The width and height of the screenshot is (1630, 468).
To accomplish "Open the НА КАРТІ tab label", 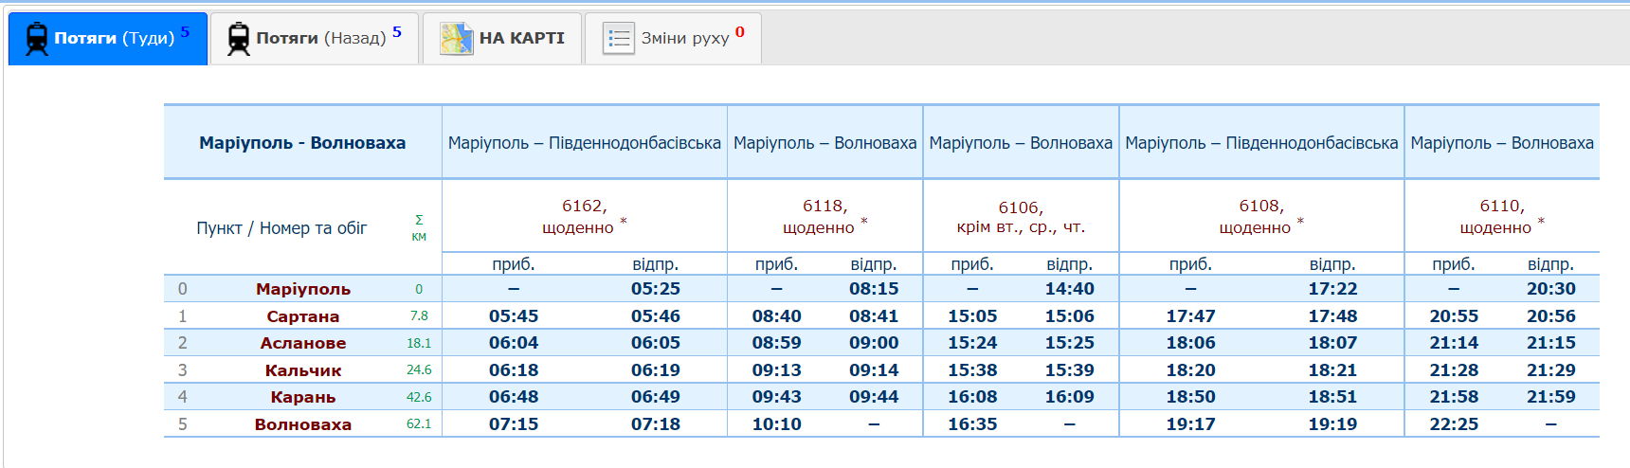I will [x=521, y=39].
